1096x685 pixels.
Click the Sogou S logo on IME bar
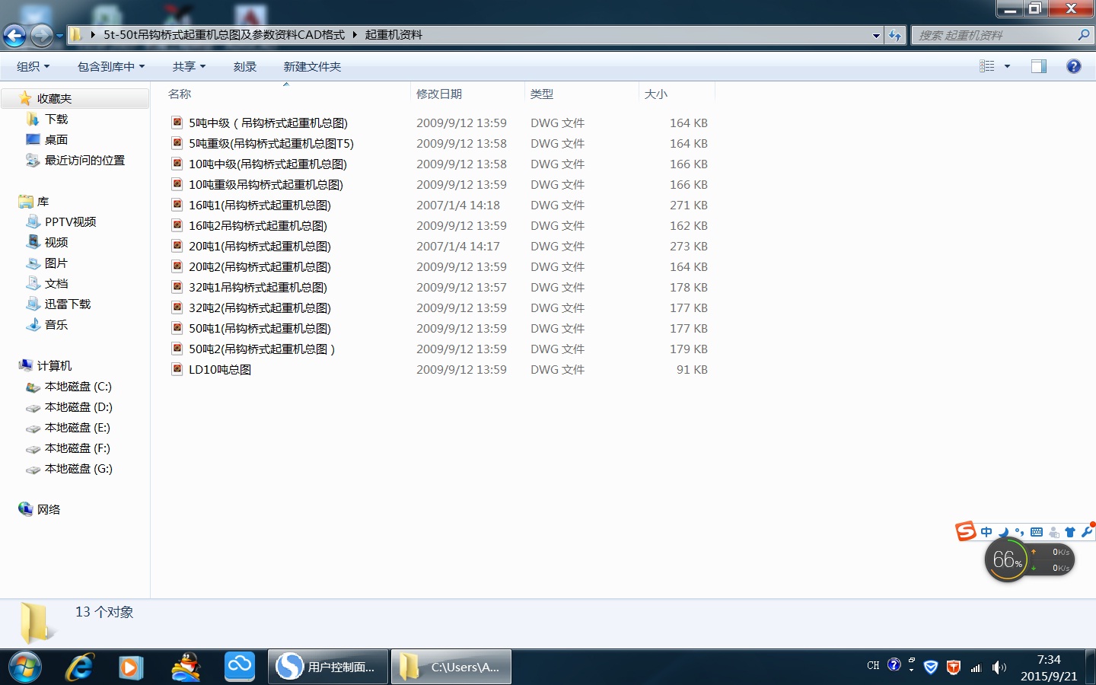click(x=966, y=530)
